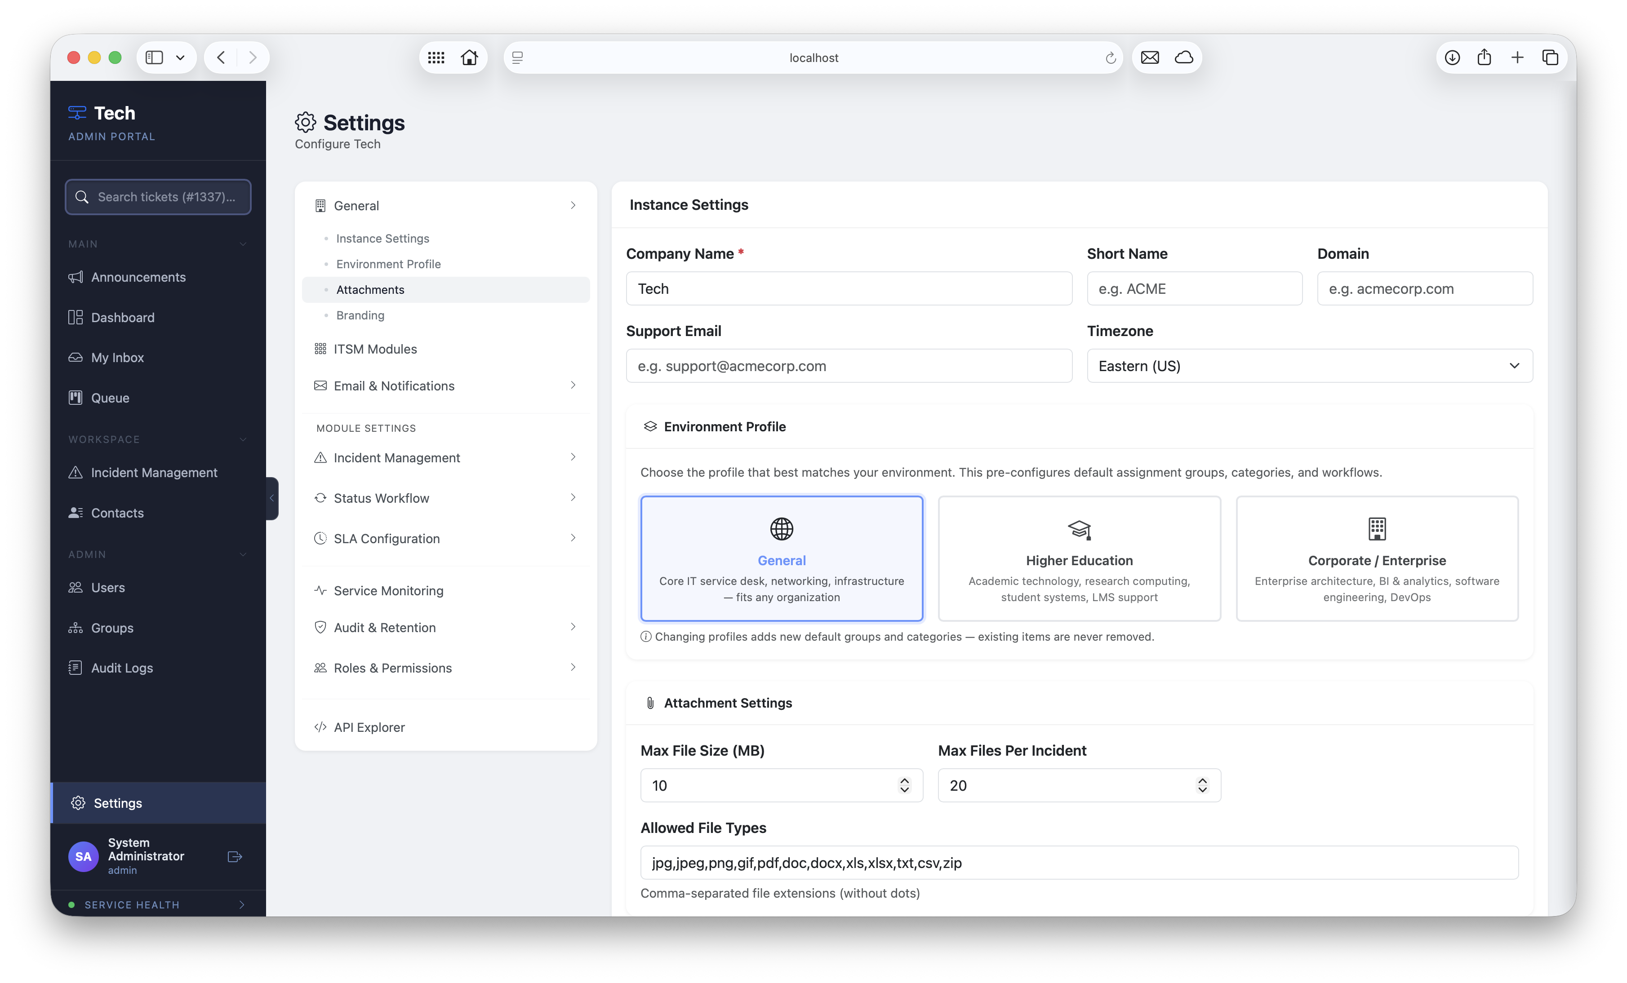
Task: Select the Dashboard icon in the sidebar
Action: click(x=76, y=317)
